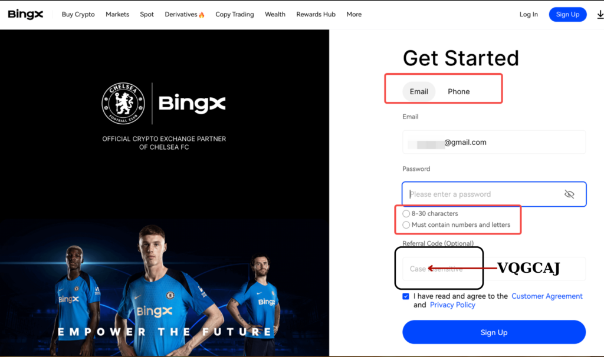Screen dimensions: 604x357
Task: Uncheck the Customer Agreement checkbox
Action: (x=406, y=296)
